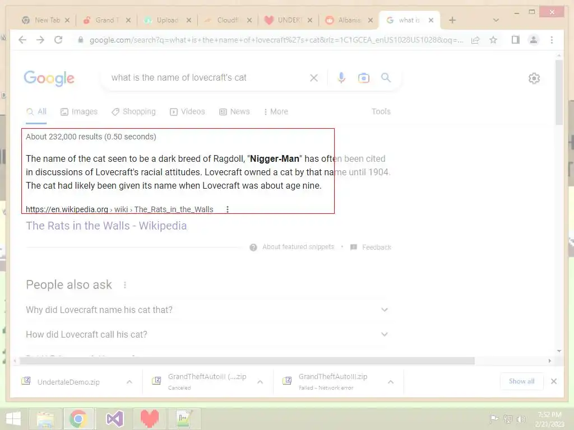The image size is (574, 430).
Task: Open search Tools
Action: click(x=381, y=111)
